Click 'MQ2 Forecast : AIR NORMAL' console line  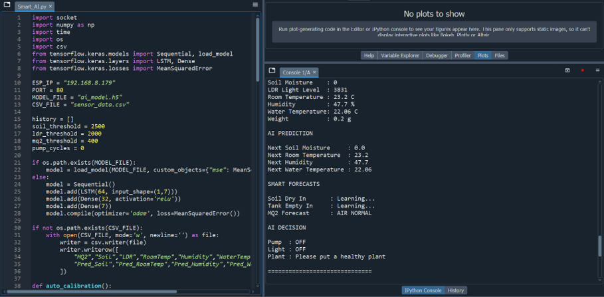coord(320,213)
